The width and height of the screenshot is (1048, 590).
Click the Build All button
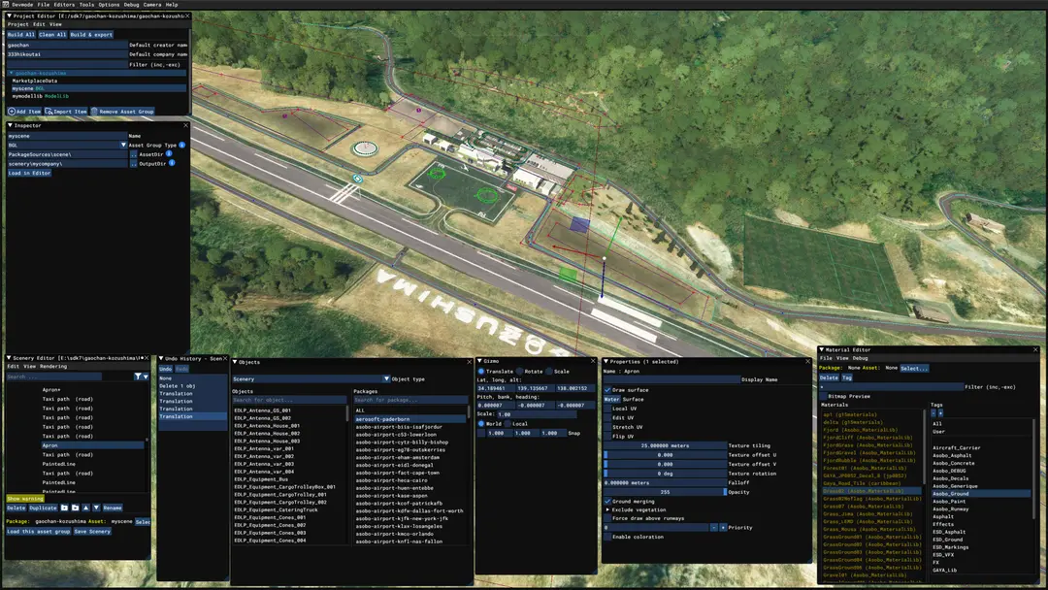click(x=20, y=35)
